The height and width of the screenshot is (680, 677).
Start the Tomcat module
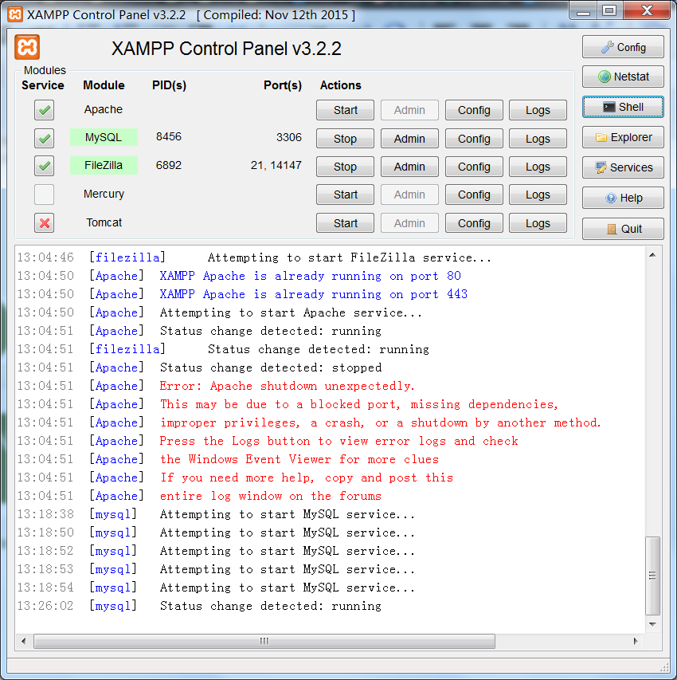tap(345, 223)
